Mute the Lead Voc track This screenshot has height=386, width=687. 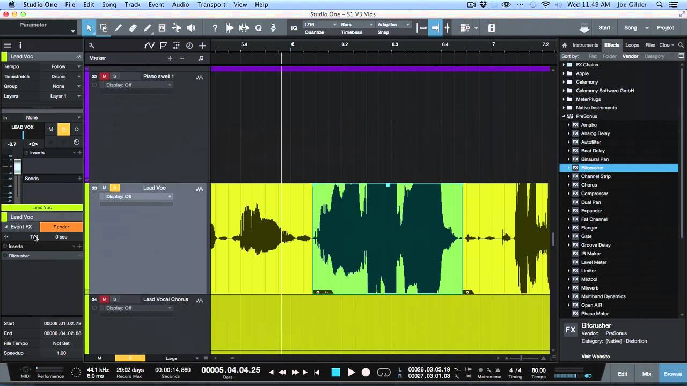pos(105,188)
